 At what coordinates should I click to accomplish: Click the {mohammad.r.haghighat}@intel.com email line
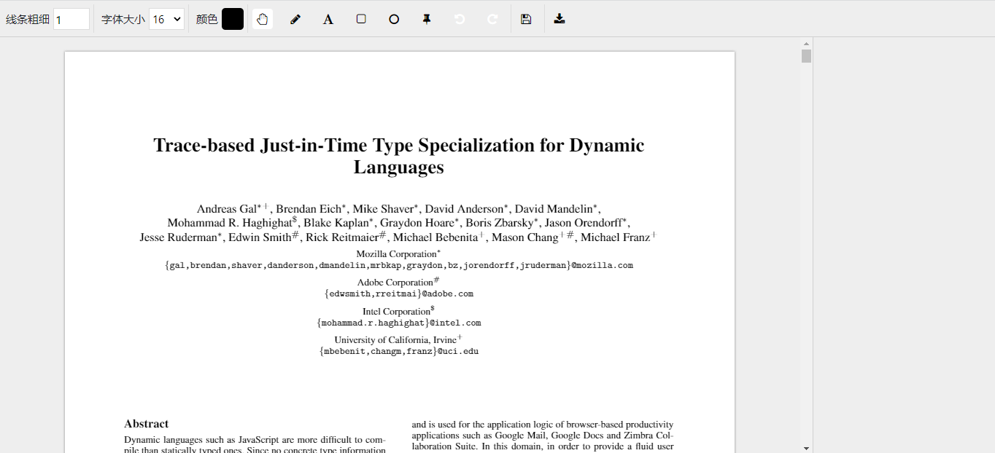(399, 323)
